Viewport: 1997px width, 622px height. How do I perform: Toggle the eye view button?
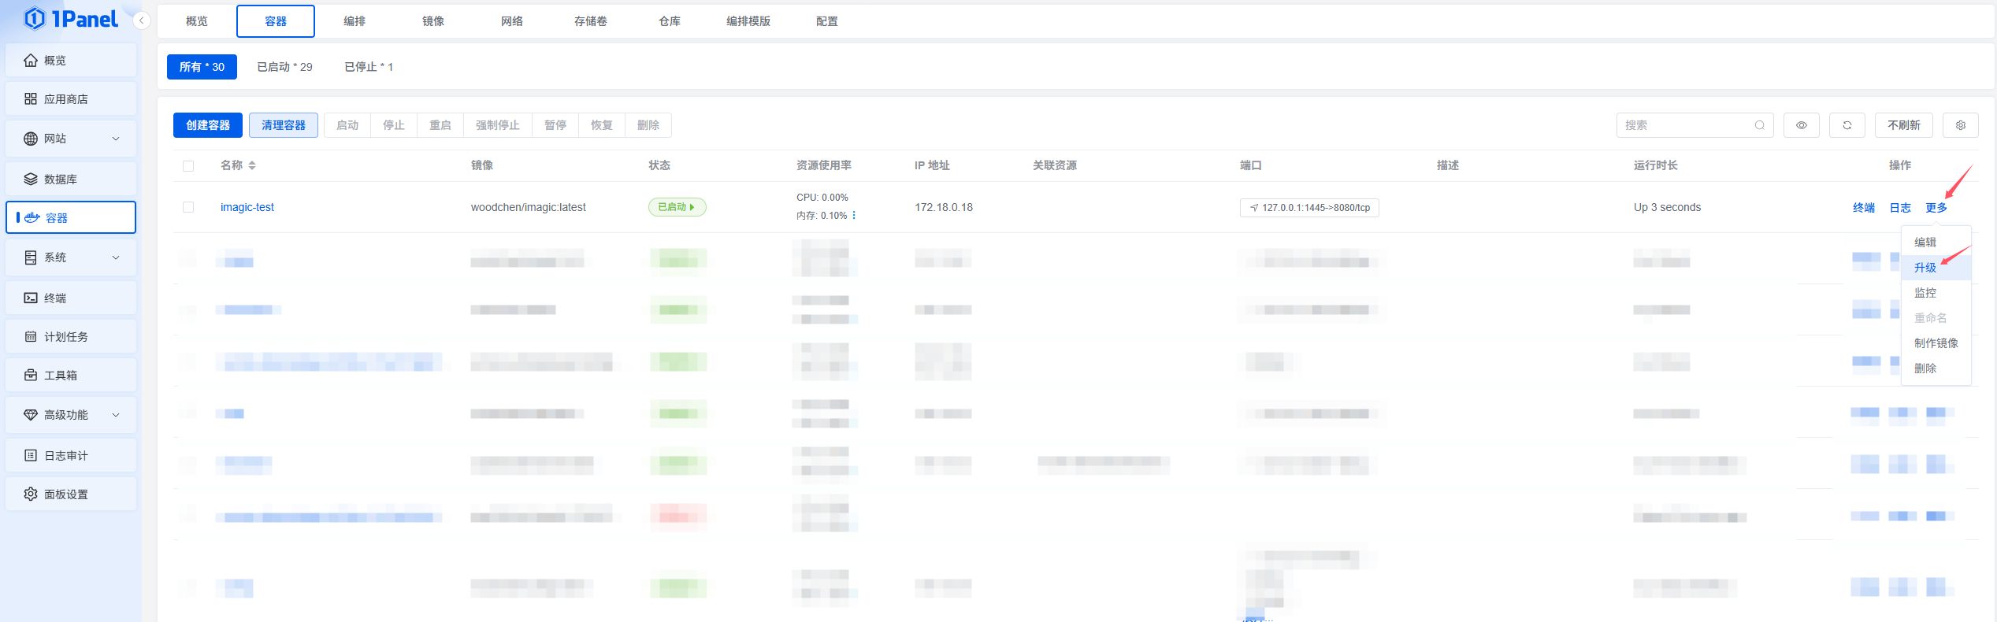click(x=1802, y=125)
